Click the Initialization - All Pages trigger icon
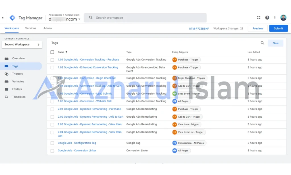This screenshot has height=175, width=291. 174,143
